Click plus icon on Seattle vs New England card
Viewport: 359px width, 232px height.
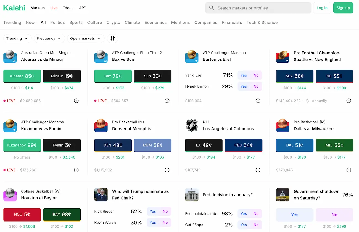click(x=349, y=101)
